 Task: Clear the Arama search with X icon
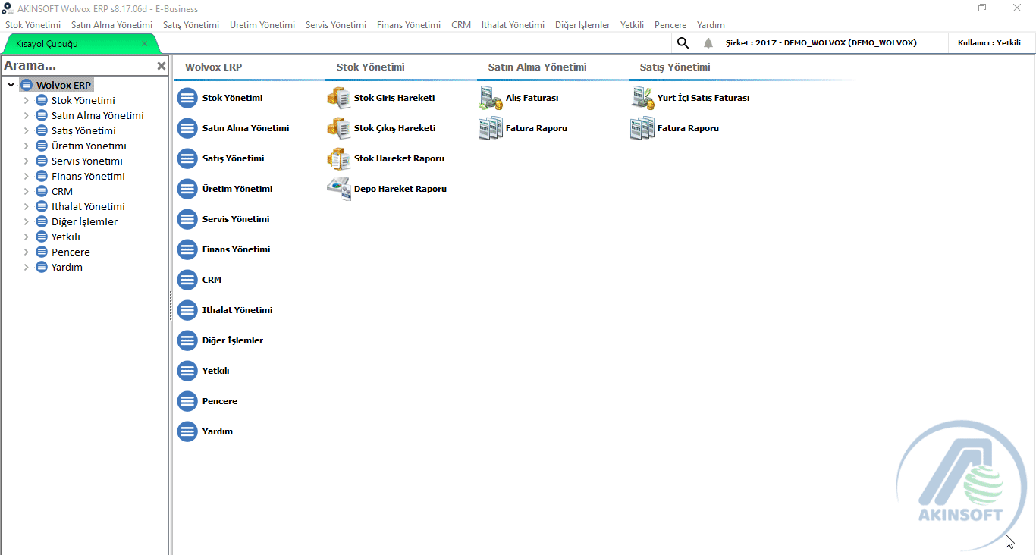point(161,66)
